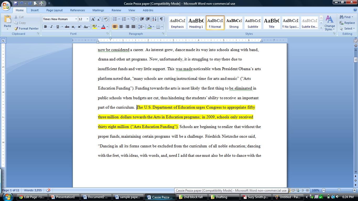Click the Grow Font icon

93,19
